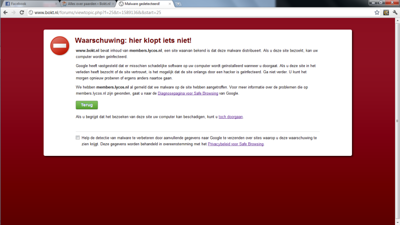Open Diagnosepagina voor Safe Browsing link
The image size is (400, 225).
pos(188,94)
